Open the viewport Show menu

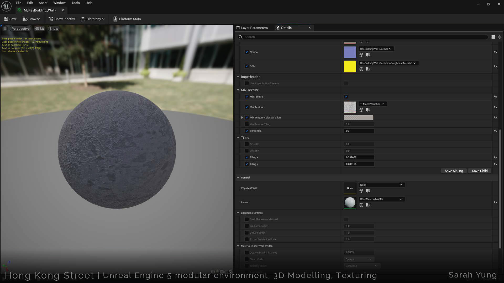click(54, 29)
